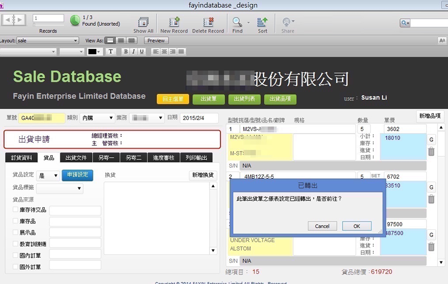Toggle italic text formatting
Image resolution: width=448 pixels, height=284 pixels.
point(133,52)
